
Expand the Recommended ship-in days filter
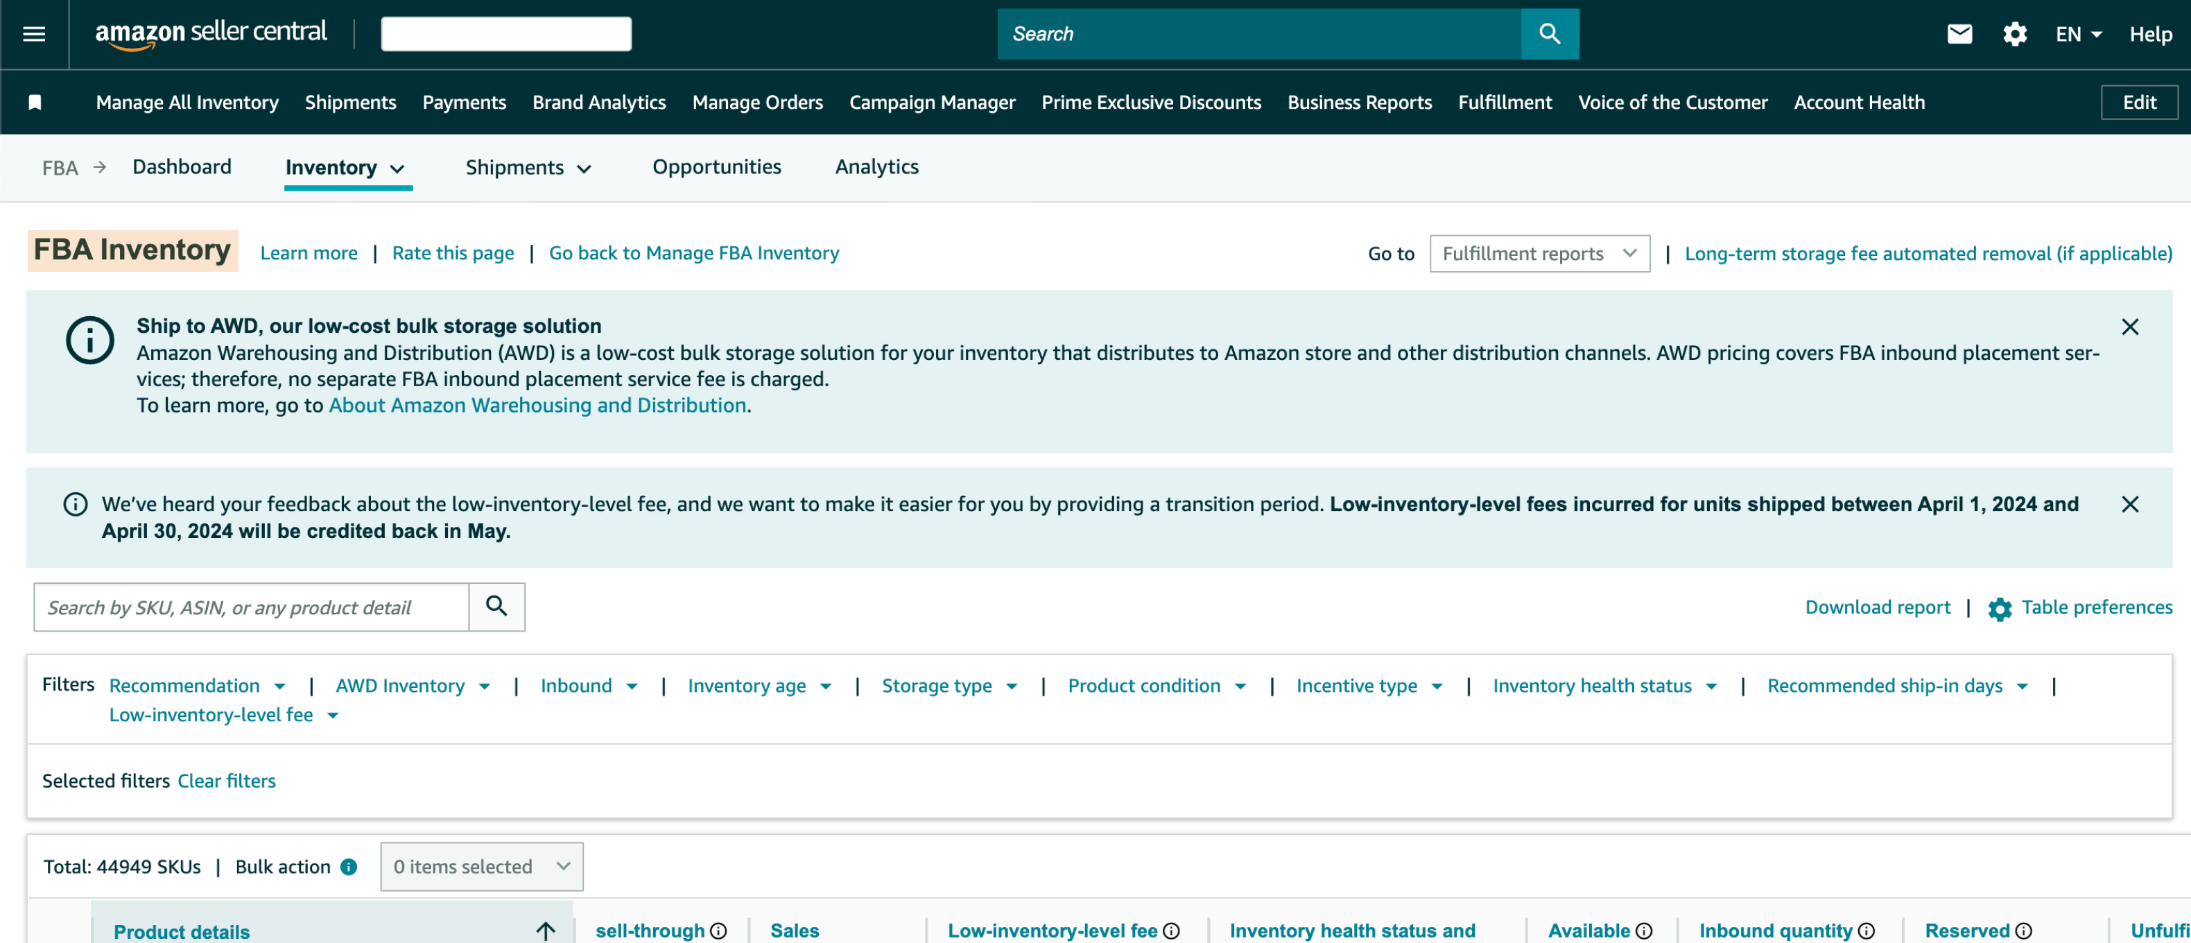point(1898,685)
